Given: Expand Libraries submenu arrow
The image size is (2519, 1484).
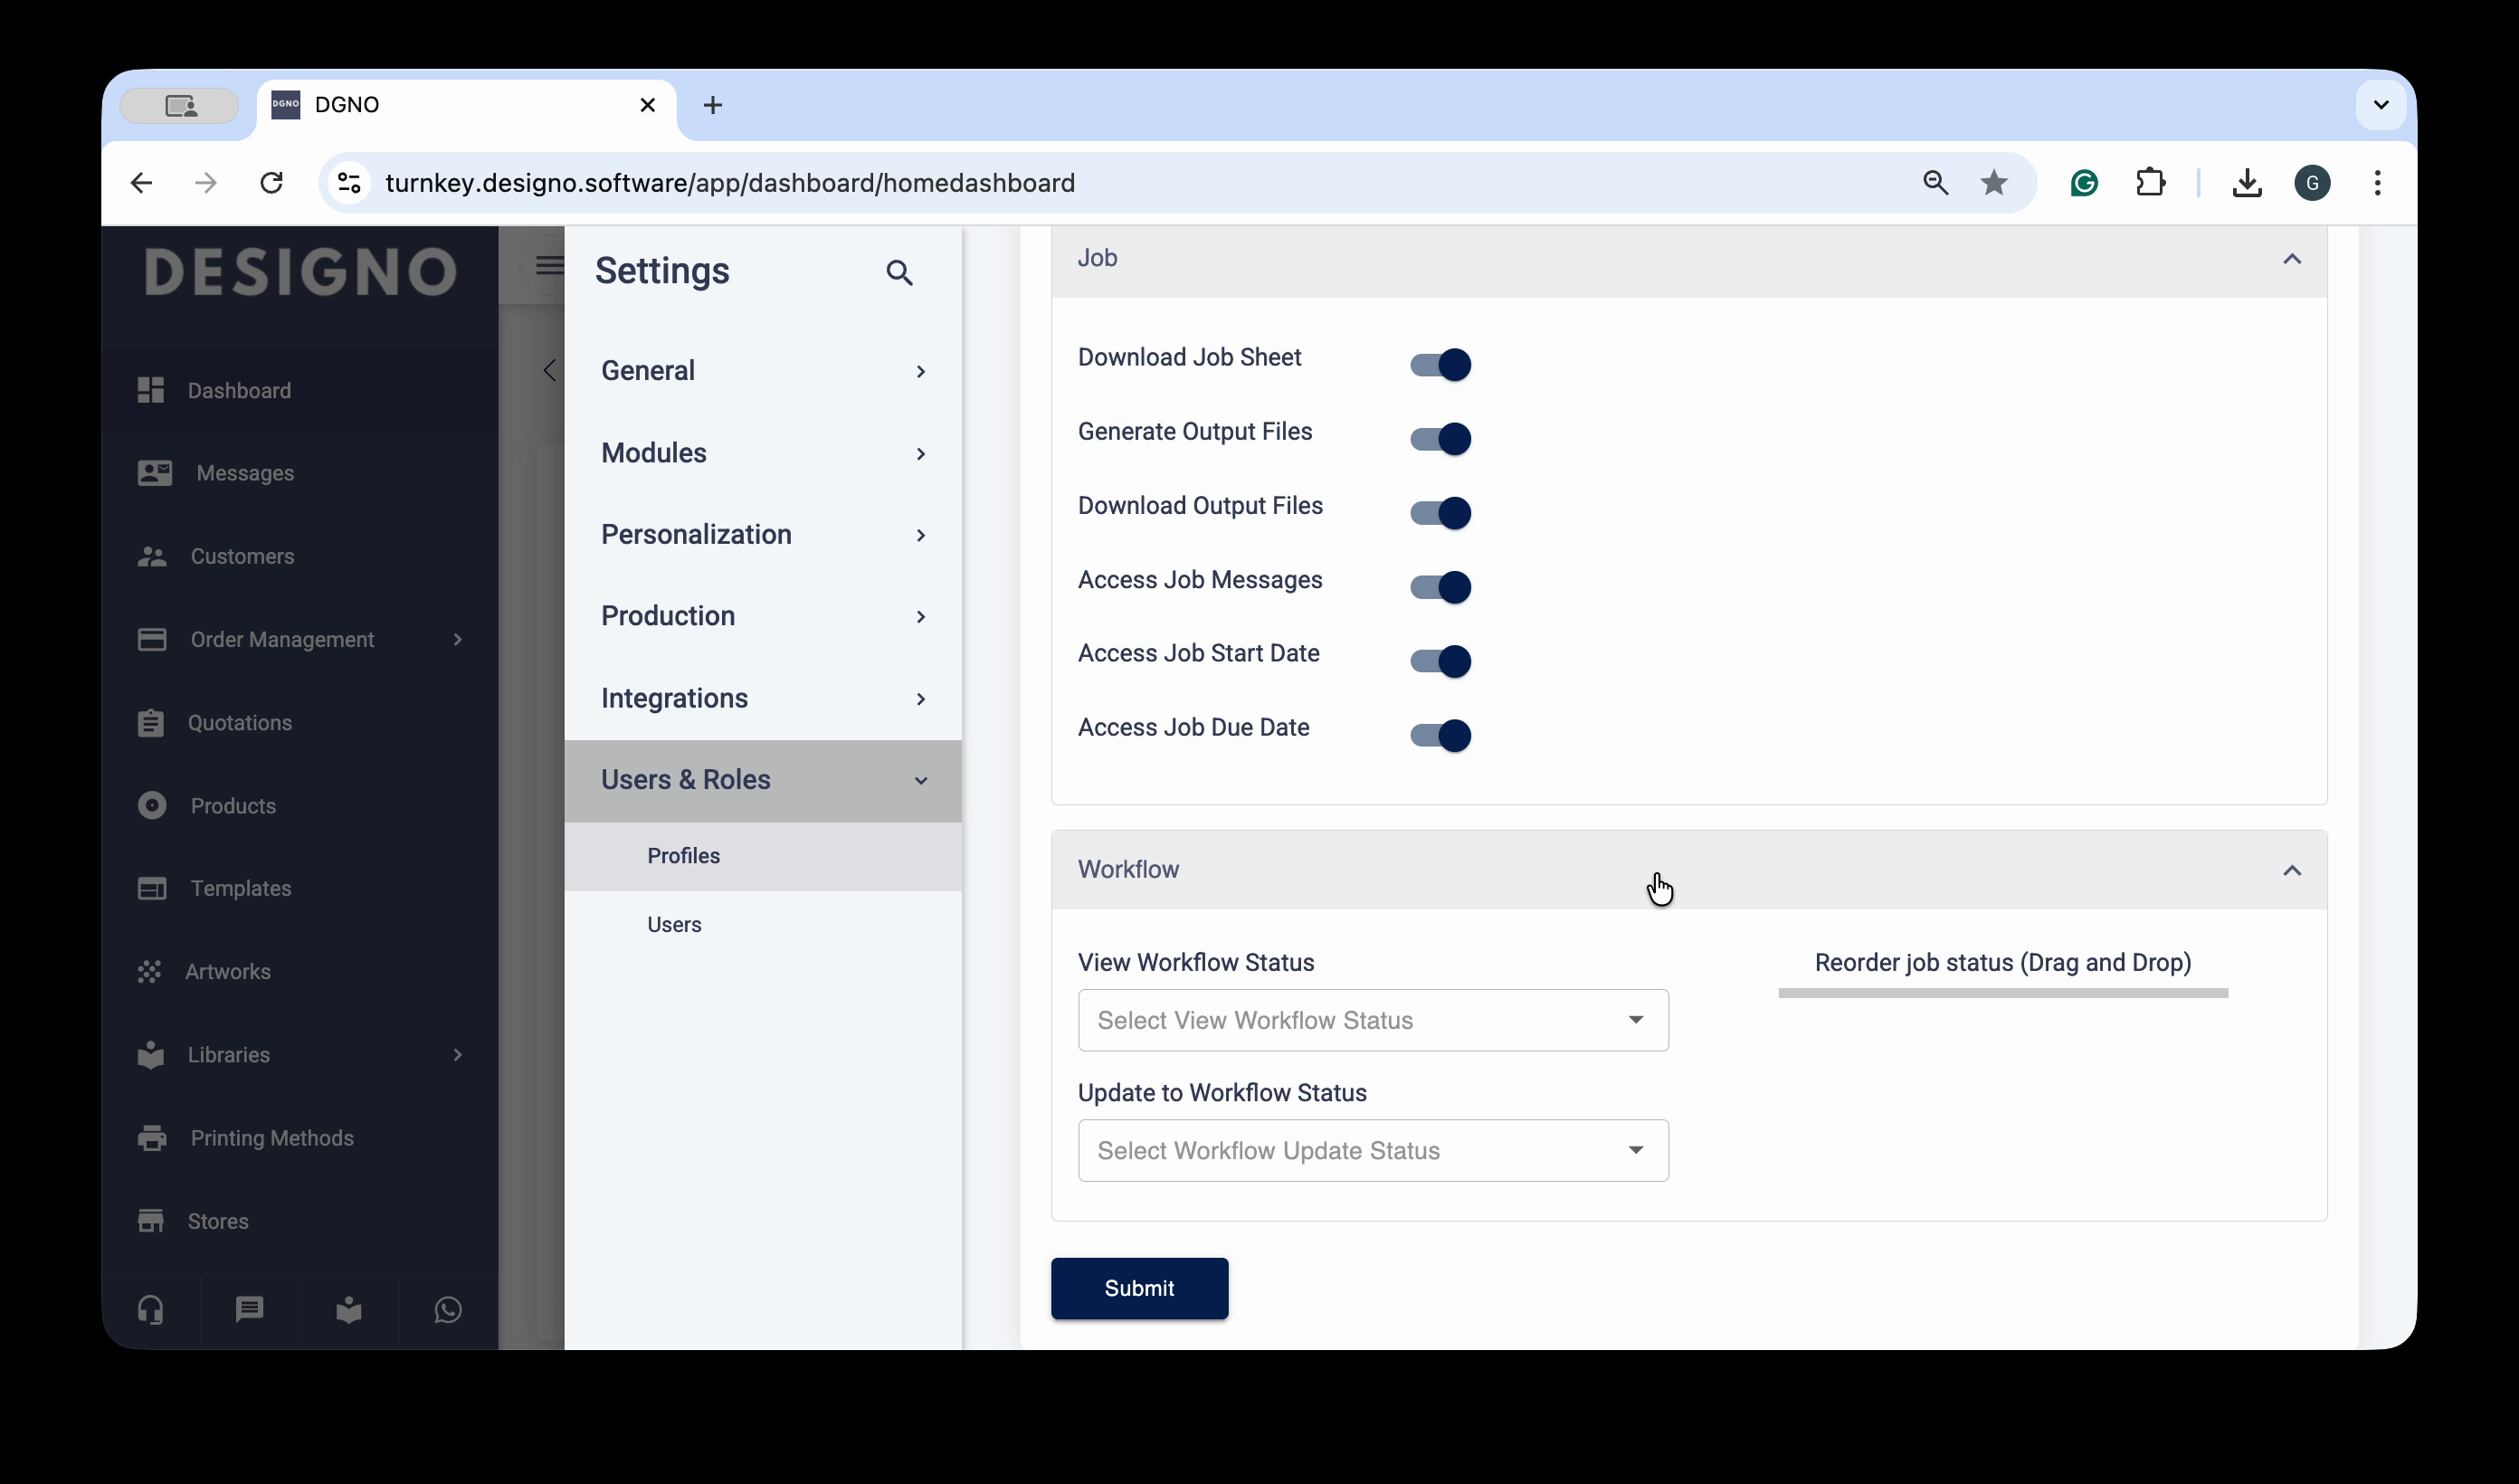Looking at the screenshot, I should pos(458,1054).
